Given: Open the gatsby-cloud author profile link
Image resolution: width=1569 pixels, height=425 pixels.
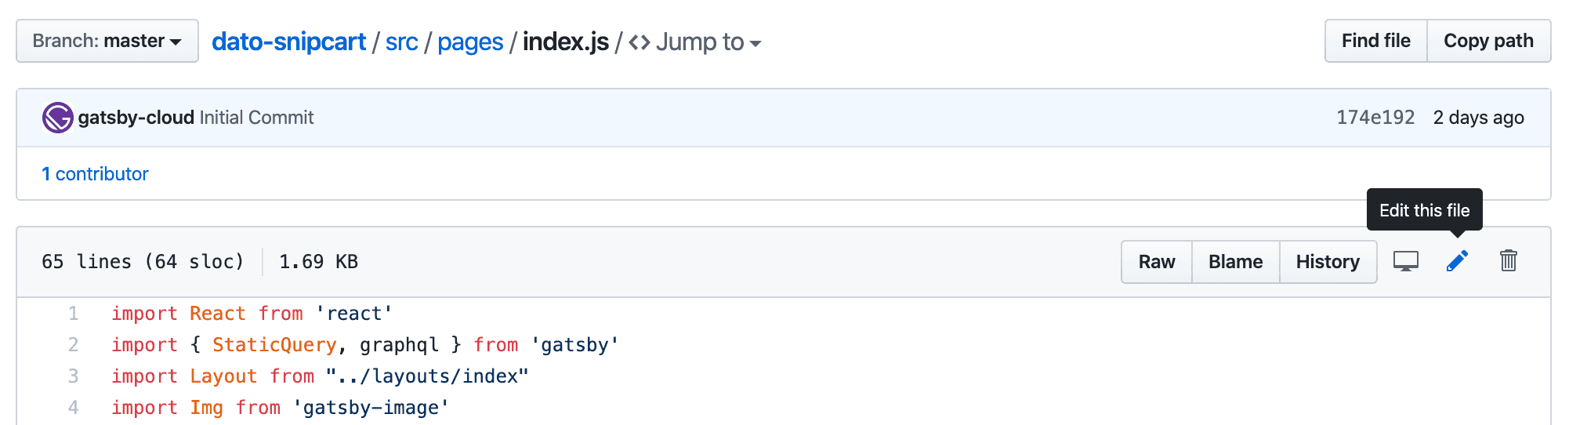Looking at the screenshot, I should [x=136, y=118].
